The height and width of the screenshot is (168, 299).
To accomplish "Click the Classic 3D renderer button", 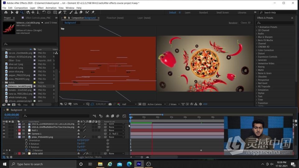I will (x=246, y=23).
